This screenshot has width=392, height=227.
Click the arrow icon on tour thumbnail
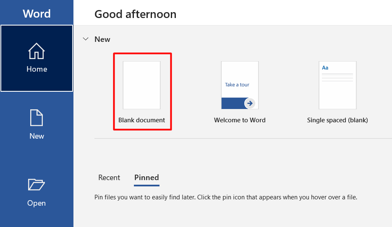pos(250,103)
